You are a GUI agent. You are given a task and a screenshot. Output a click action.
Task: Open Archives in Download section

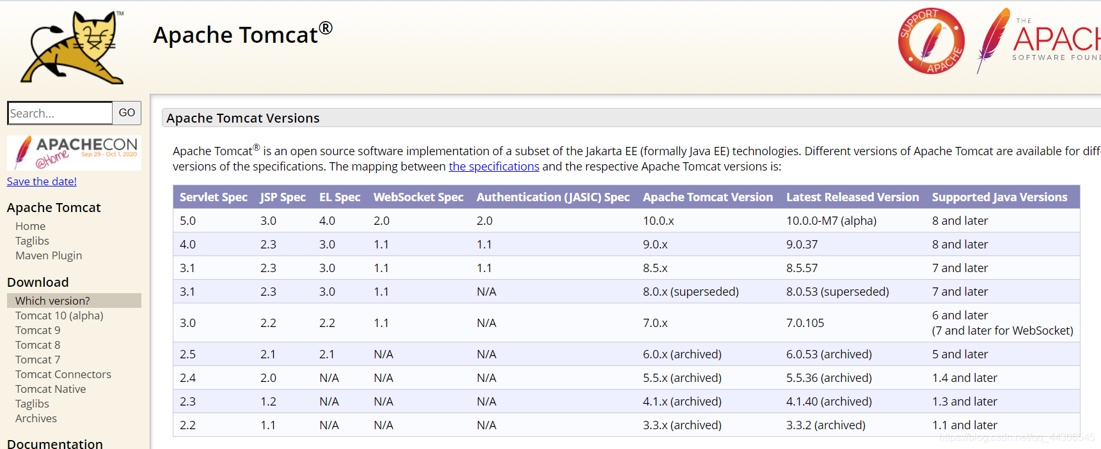(x=36, y=418)
